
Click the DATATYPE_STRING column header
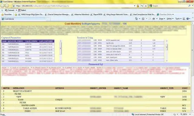coord(15,41)
